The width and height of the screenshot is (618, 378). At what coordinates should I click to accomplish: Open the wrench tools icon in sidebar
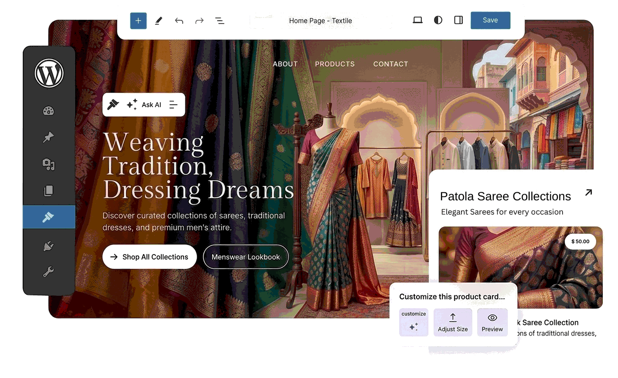click(x=48, y=272)
